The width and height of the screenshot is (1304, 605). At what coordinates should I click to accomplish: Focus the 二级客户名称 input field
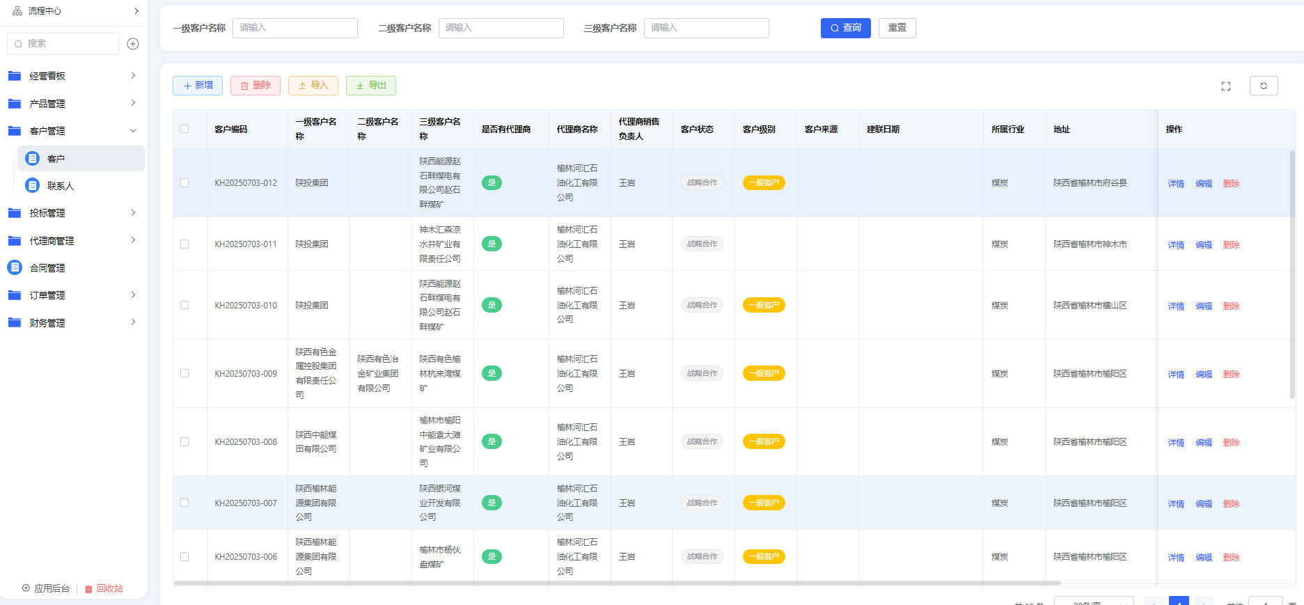click(501, 28)
